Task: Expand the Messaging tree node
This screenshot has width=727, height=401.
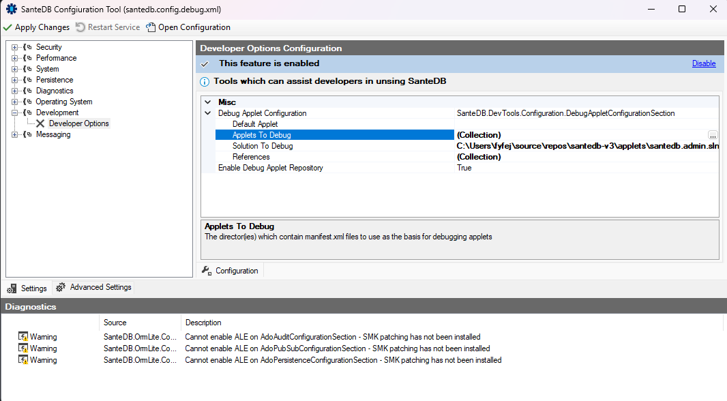Action: 15,134
